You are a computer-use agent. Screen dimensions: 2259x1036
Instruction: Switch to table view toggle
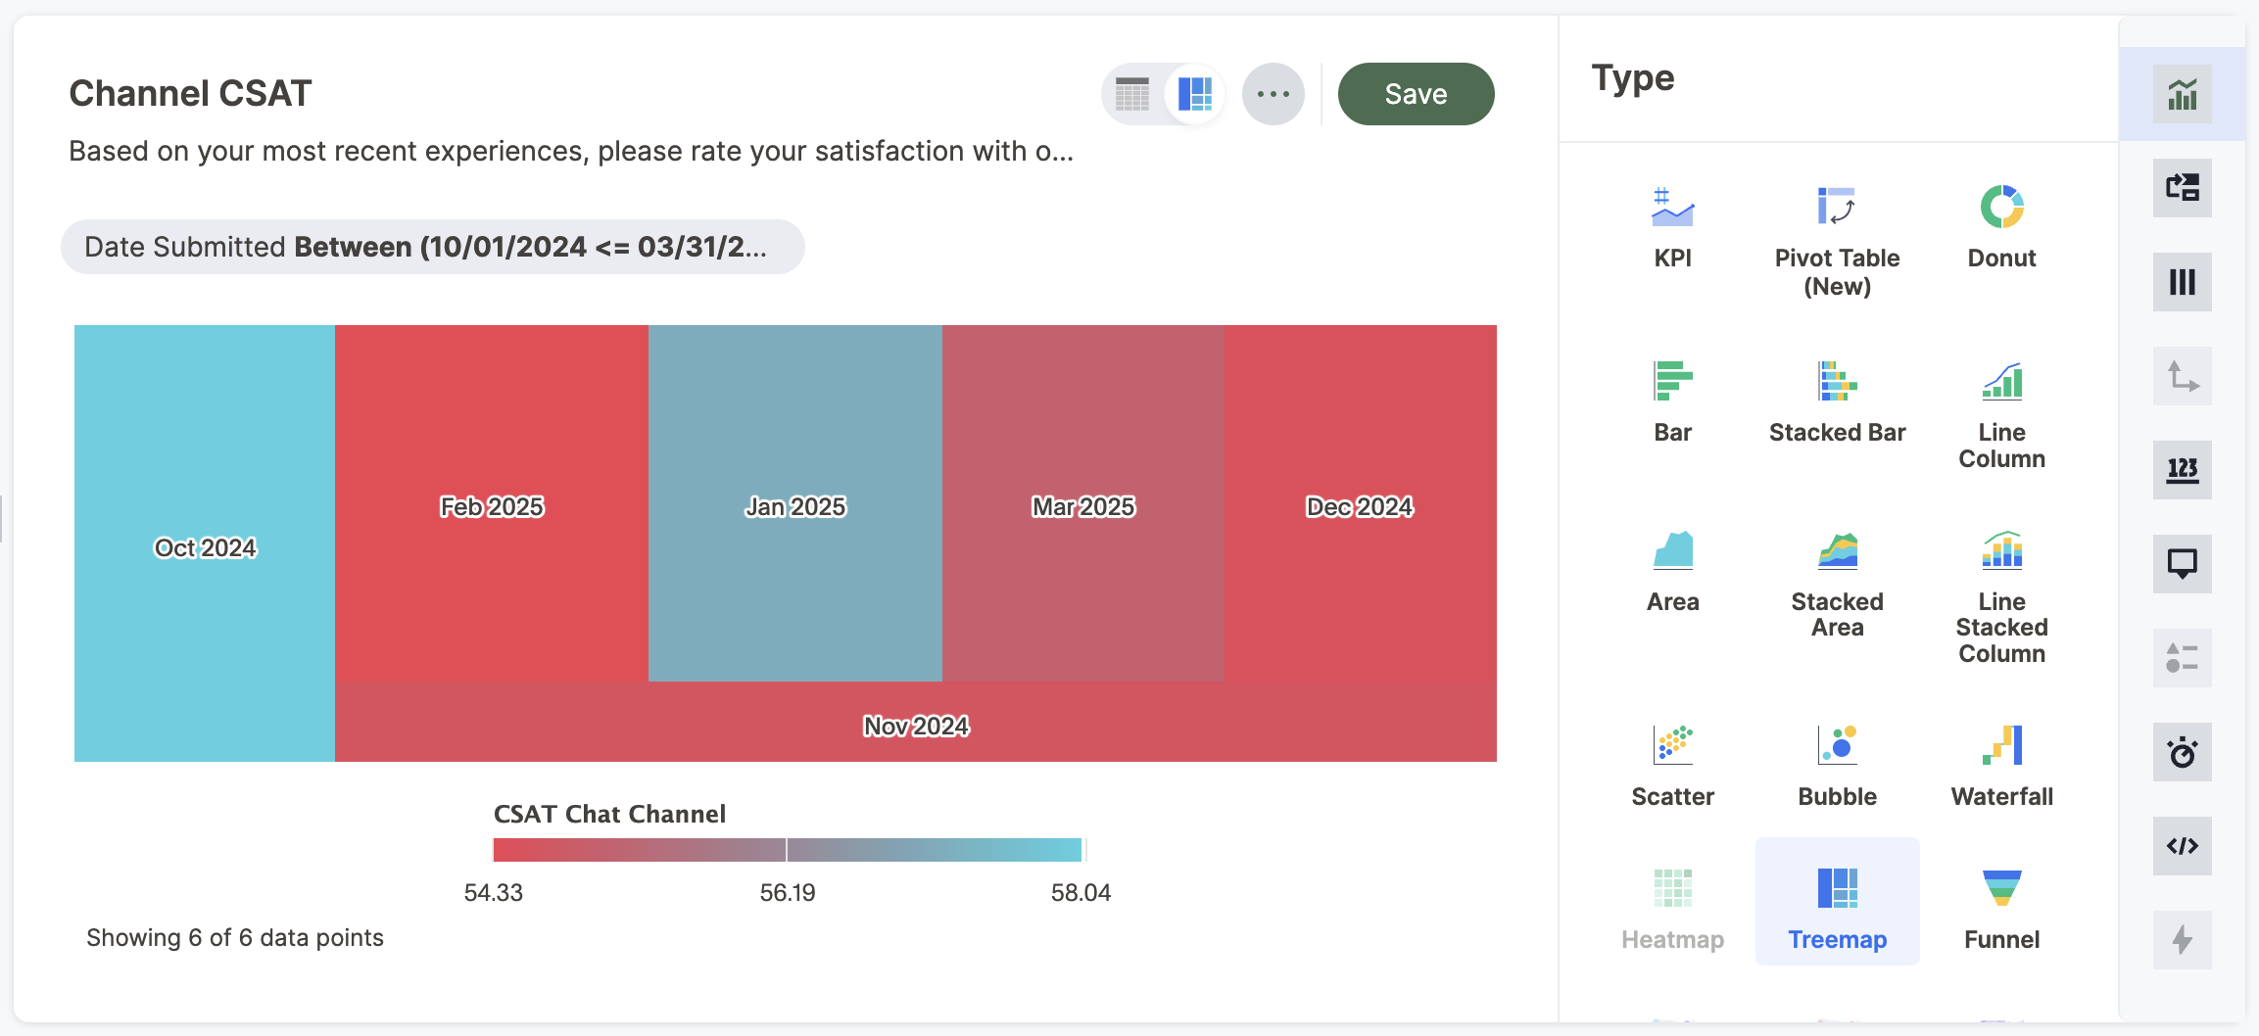tap(1132, 94)
